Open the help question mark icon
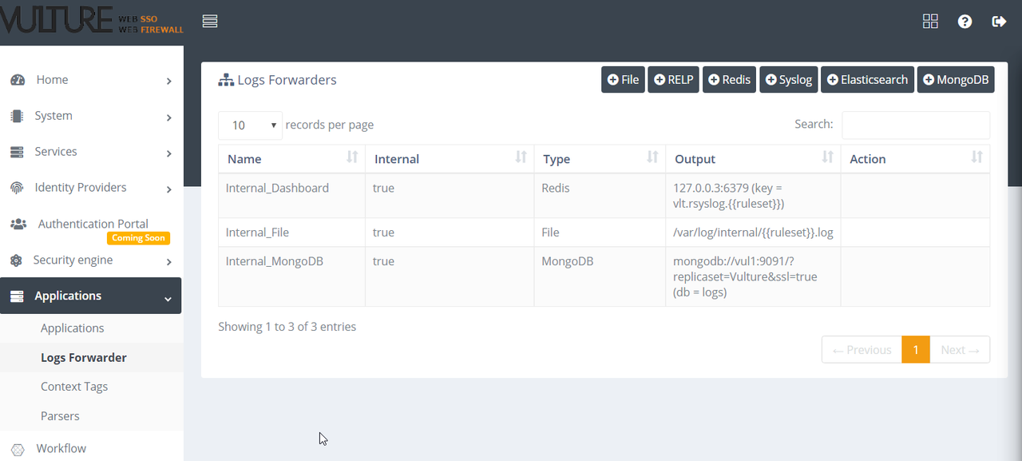 point(965,22)
